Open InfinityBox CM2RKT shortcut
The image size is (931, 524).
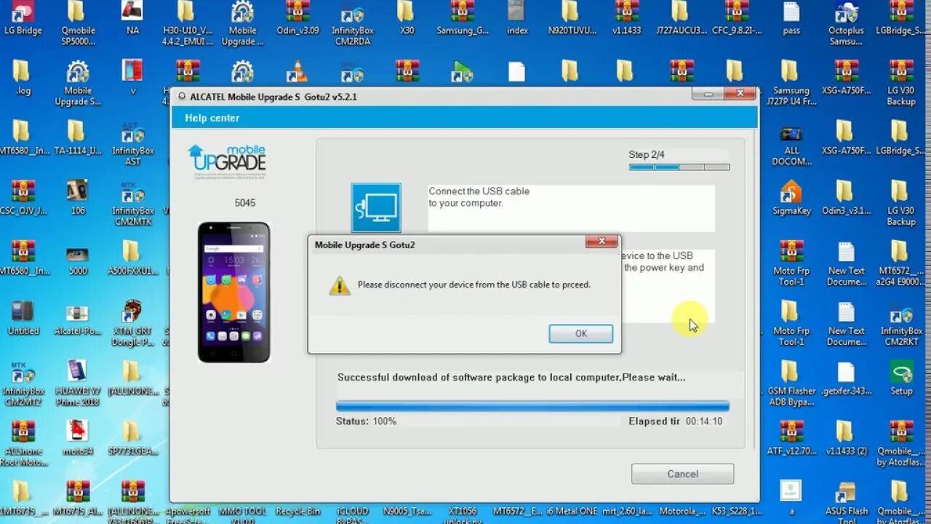click(901, 324)
